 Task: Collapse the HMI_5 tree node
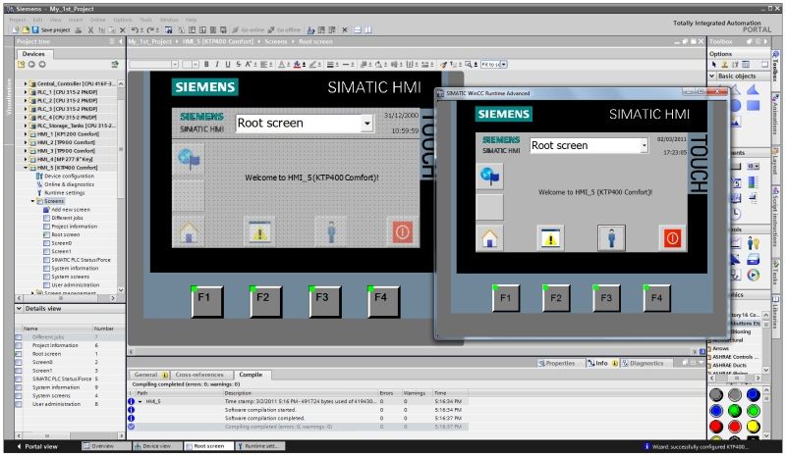(26, 168)
